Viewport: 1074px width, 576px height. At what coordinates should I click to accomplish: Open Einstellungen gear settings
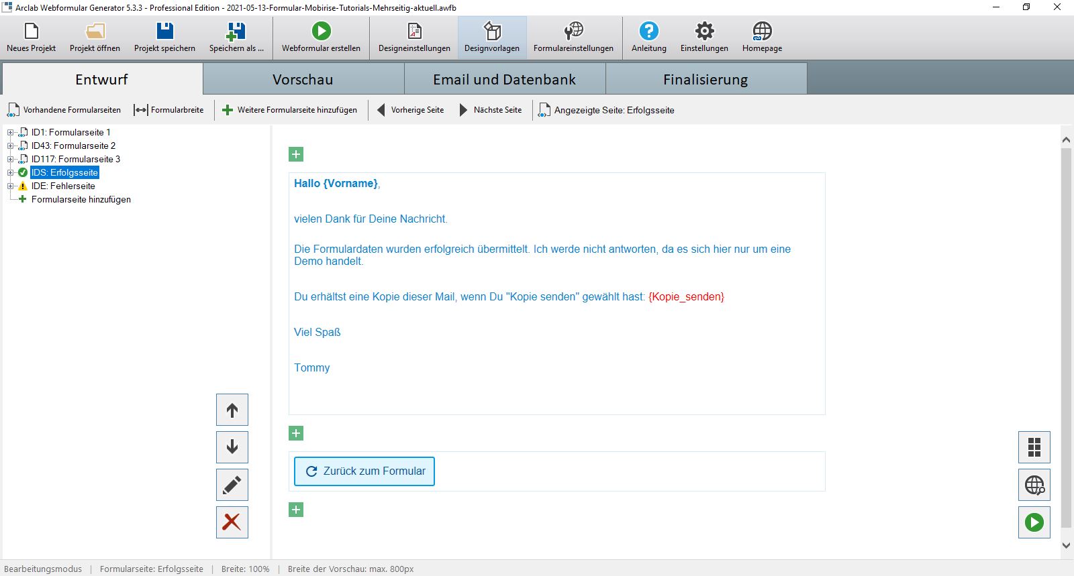(x=704, y=38)
